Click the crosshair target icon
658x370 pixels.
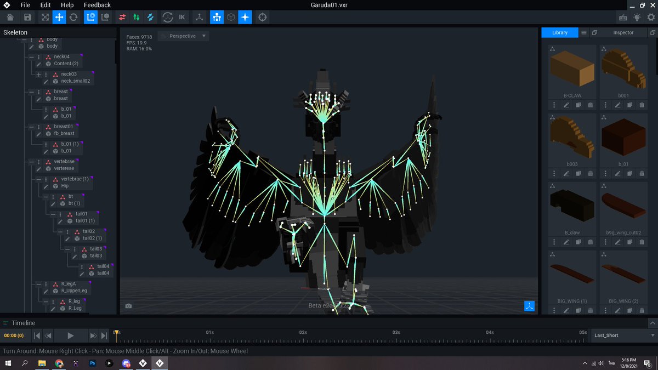[263, 18]
